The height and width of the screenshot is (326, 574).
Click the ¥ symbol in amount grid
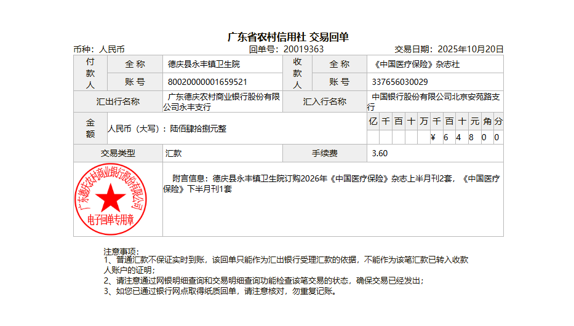pos(433,138)
